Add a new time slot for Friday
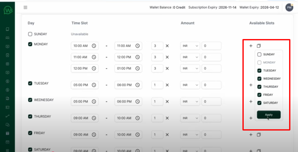 (251, 134)
